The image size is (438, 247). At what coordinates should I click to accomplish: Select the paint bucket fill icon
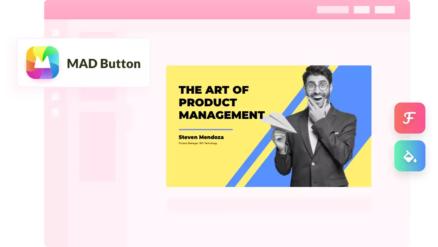(x=409, y=156)
